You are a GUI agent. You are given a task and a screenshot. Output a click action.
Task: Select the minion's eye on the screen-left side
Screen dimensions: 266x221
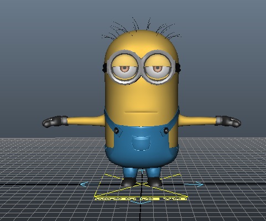(125, 69)
